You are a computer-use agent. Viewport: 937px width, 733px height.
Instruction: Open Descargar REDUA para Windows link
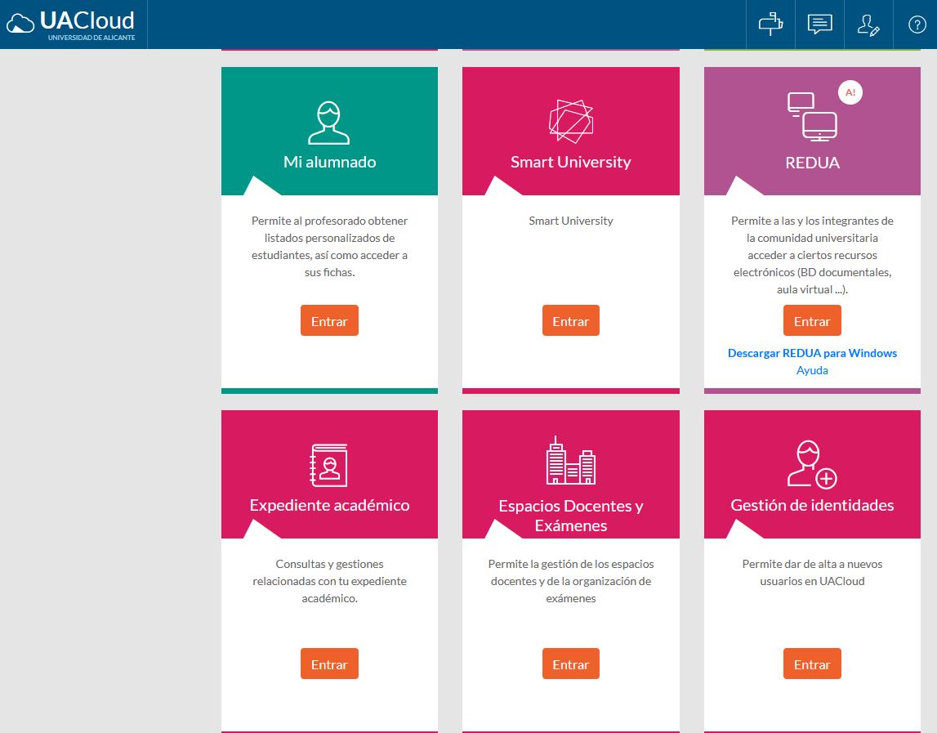(812, 353)
